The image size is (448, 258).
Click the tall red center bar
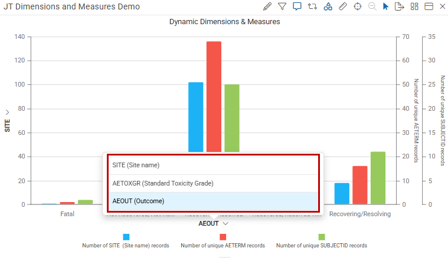pyautogui.click(x=214, y=97)
